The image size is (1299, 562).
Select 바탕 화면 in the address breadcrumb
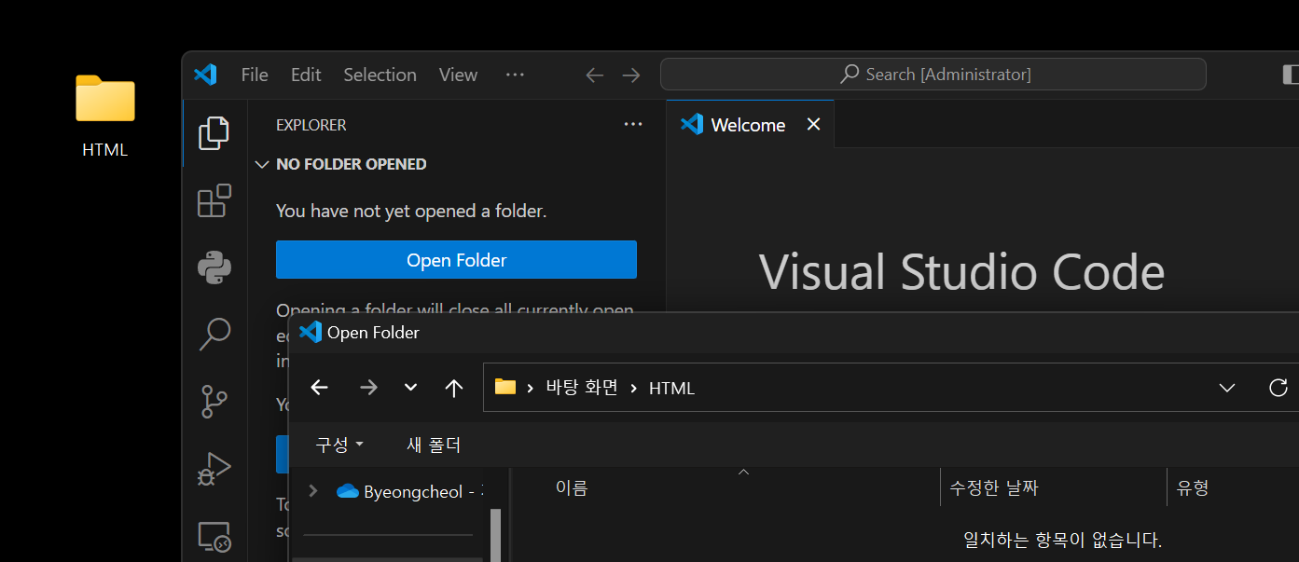tap(582, 388)
